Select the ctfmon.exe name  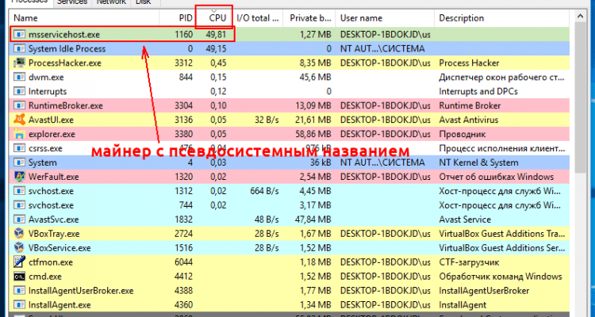pyautogui.click(x=51, y=262)
